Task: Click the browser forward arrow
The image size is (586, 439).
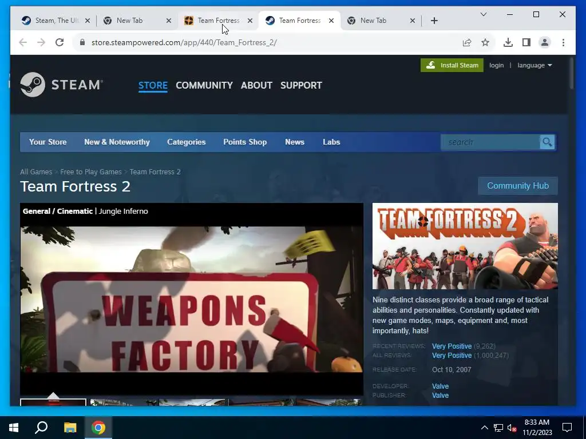Action: click(41, 42)
